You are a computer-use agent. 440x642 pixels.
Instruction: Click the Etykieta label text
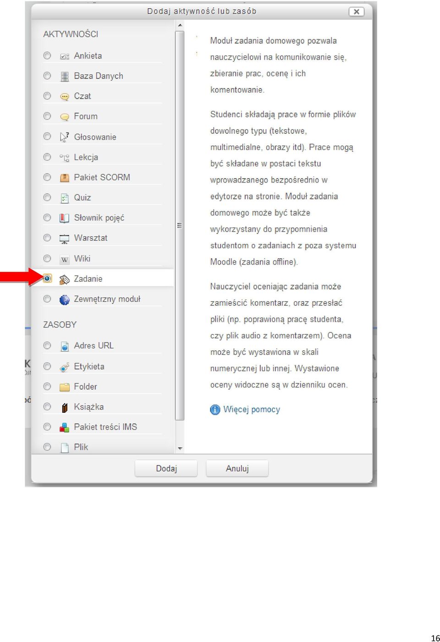point(89,366)
